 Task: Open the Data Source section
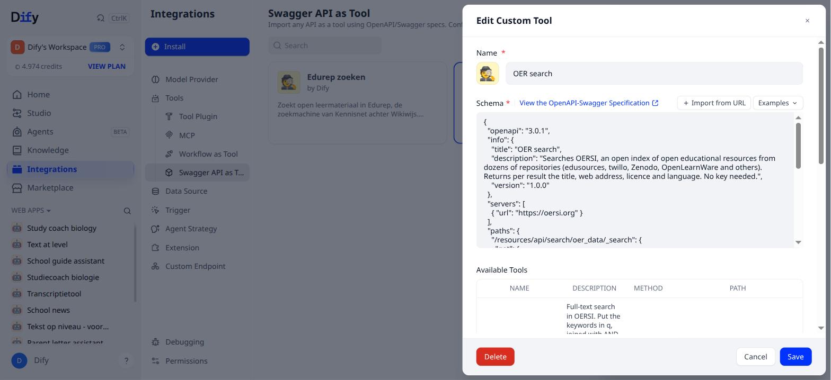pyautogui.click(x=197, y=191)
